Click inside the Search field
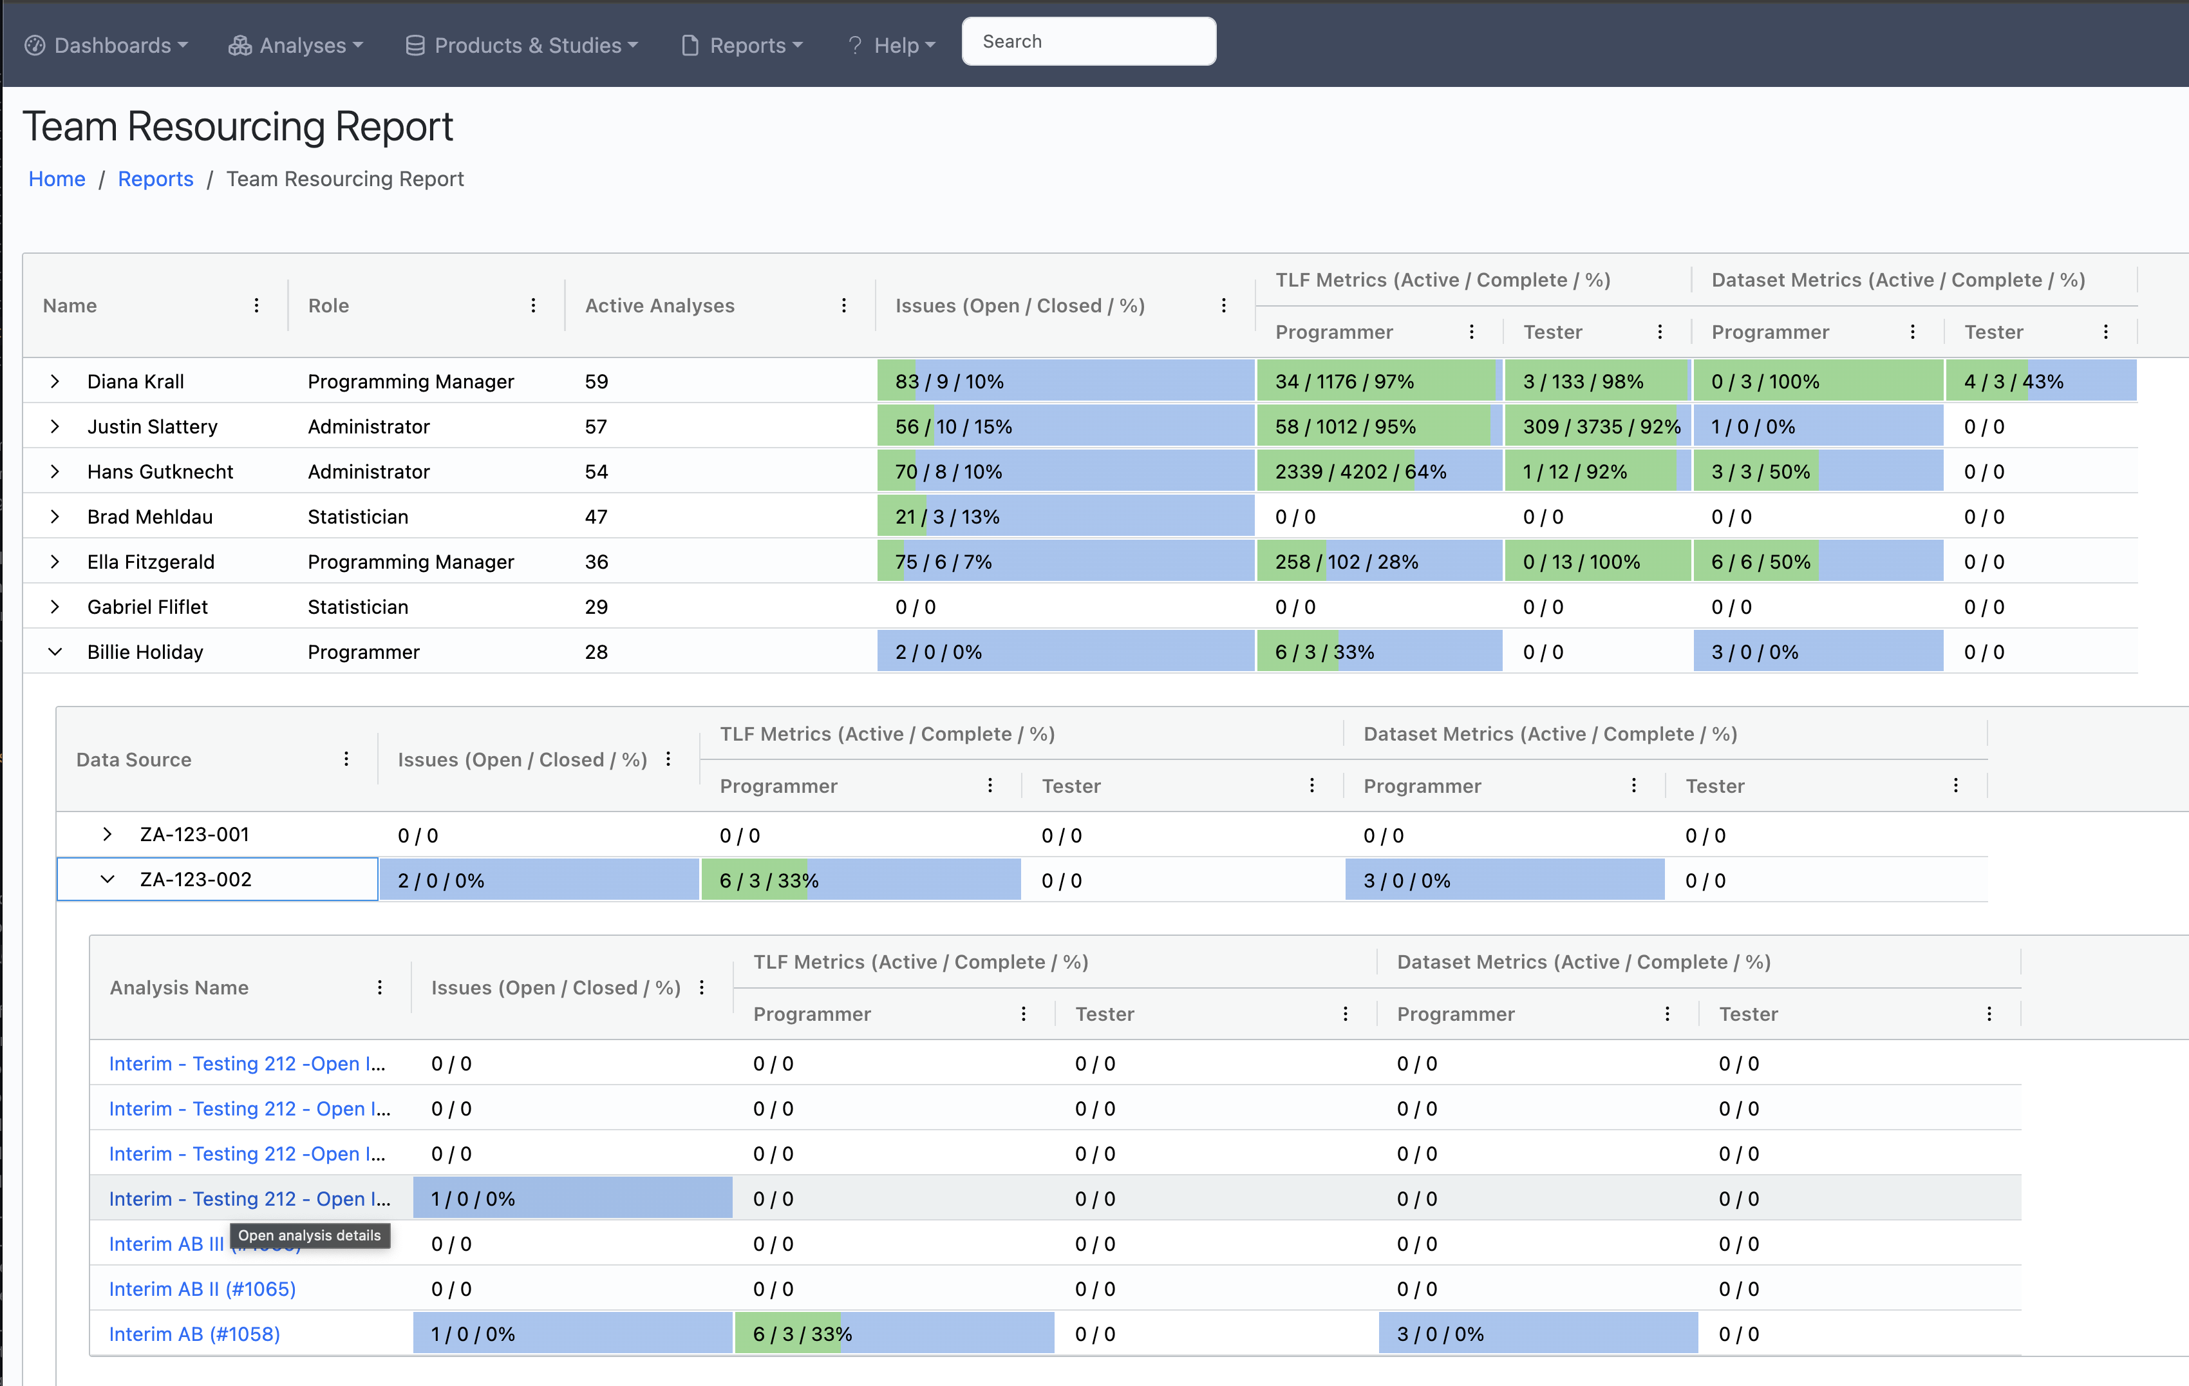The image size is (2189, 1386). pos(1088,41)
